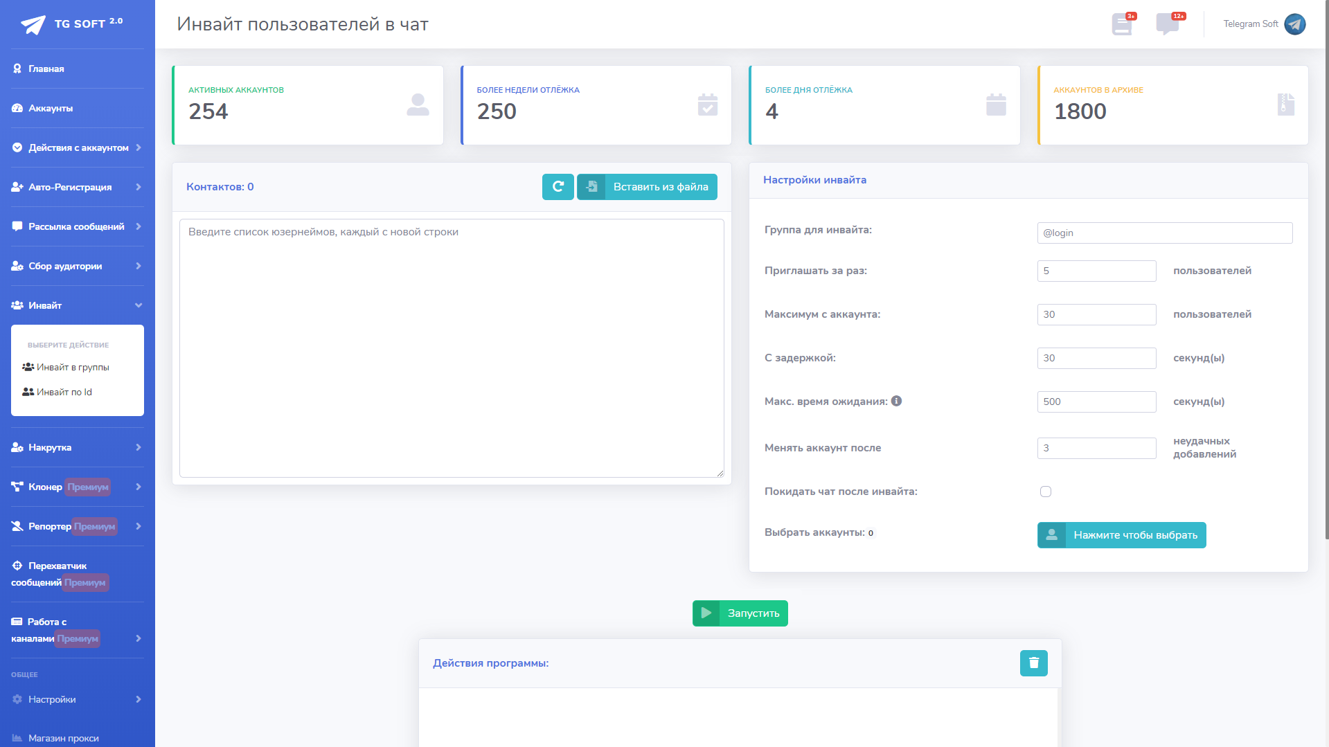Viewport: 1329px width, 747px height.
Task: Expand the Рассылка сообщений section
Action: 78,226
